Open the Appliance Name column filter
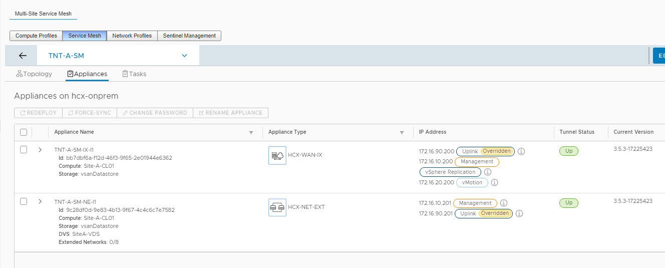Screen dimensions: 665x268 [x=251, y=133]
